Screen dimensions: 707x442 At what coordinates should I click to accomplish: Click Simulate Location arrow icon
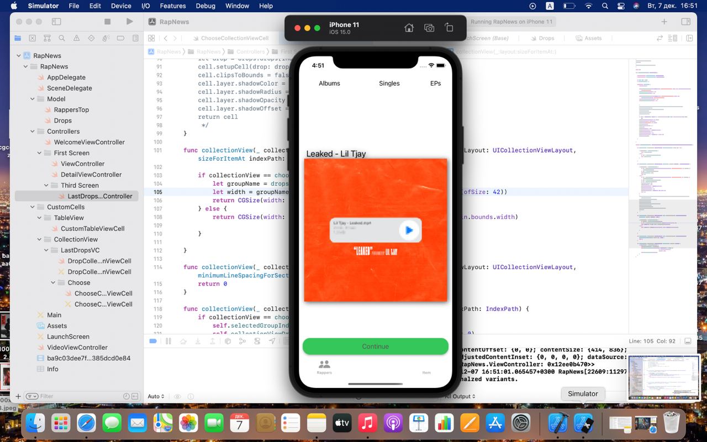tap(272, 341)
